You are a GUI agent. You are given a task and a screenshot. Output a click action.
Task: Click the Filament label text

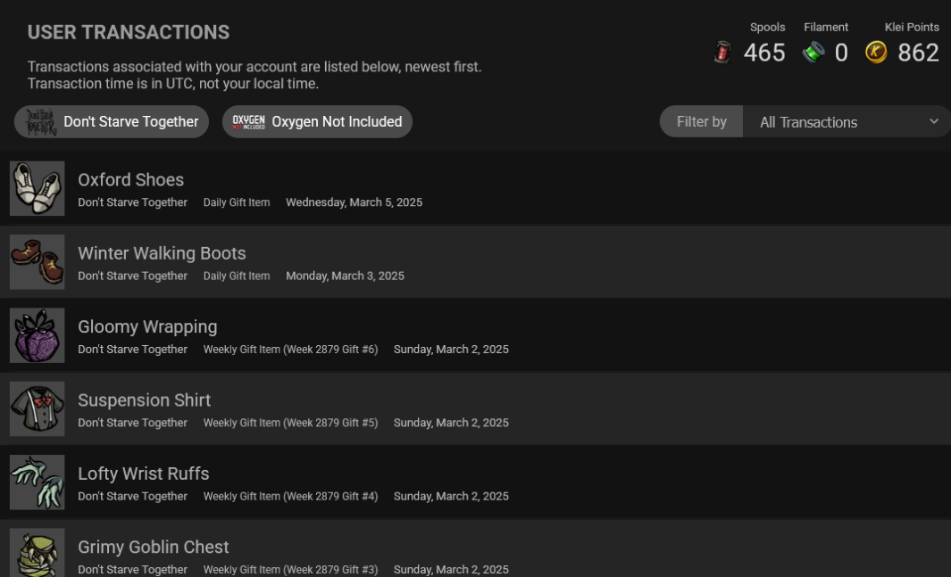tap(826, 28)
